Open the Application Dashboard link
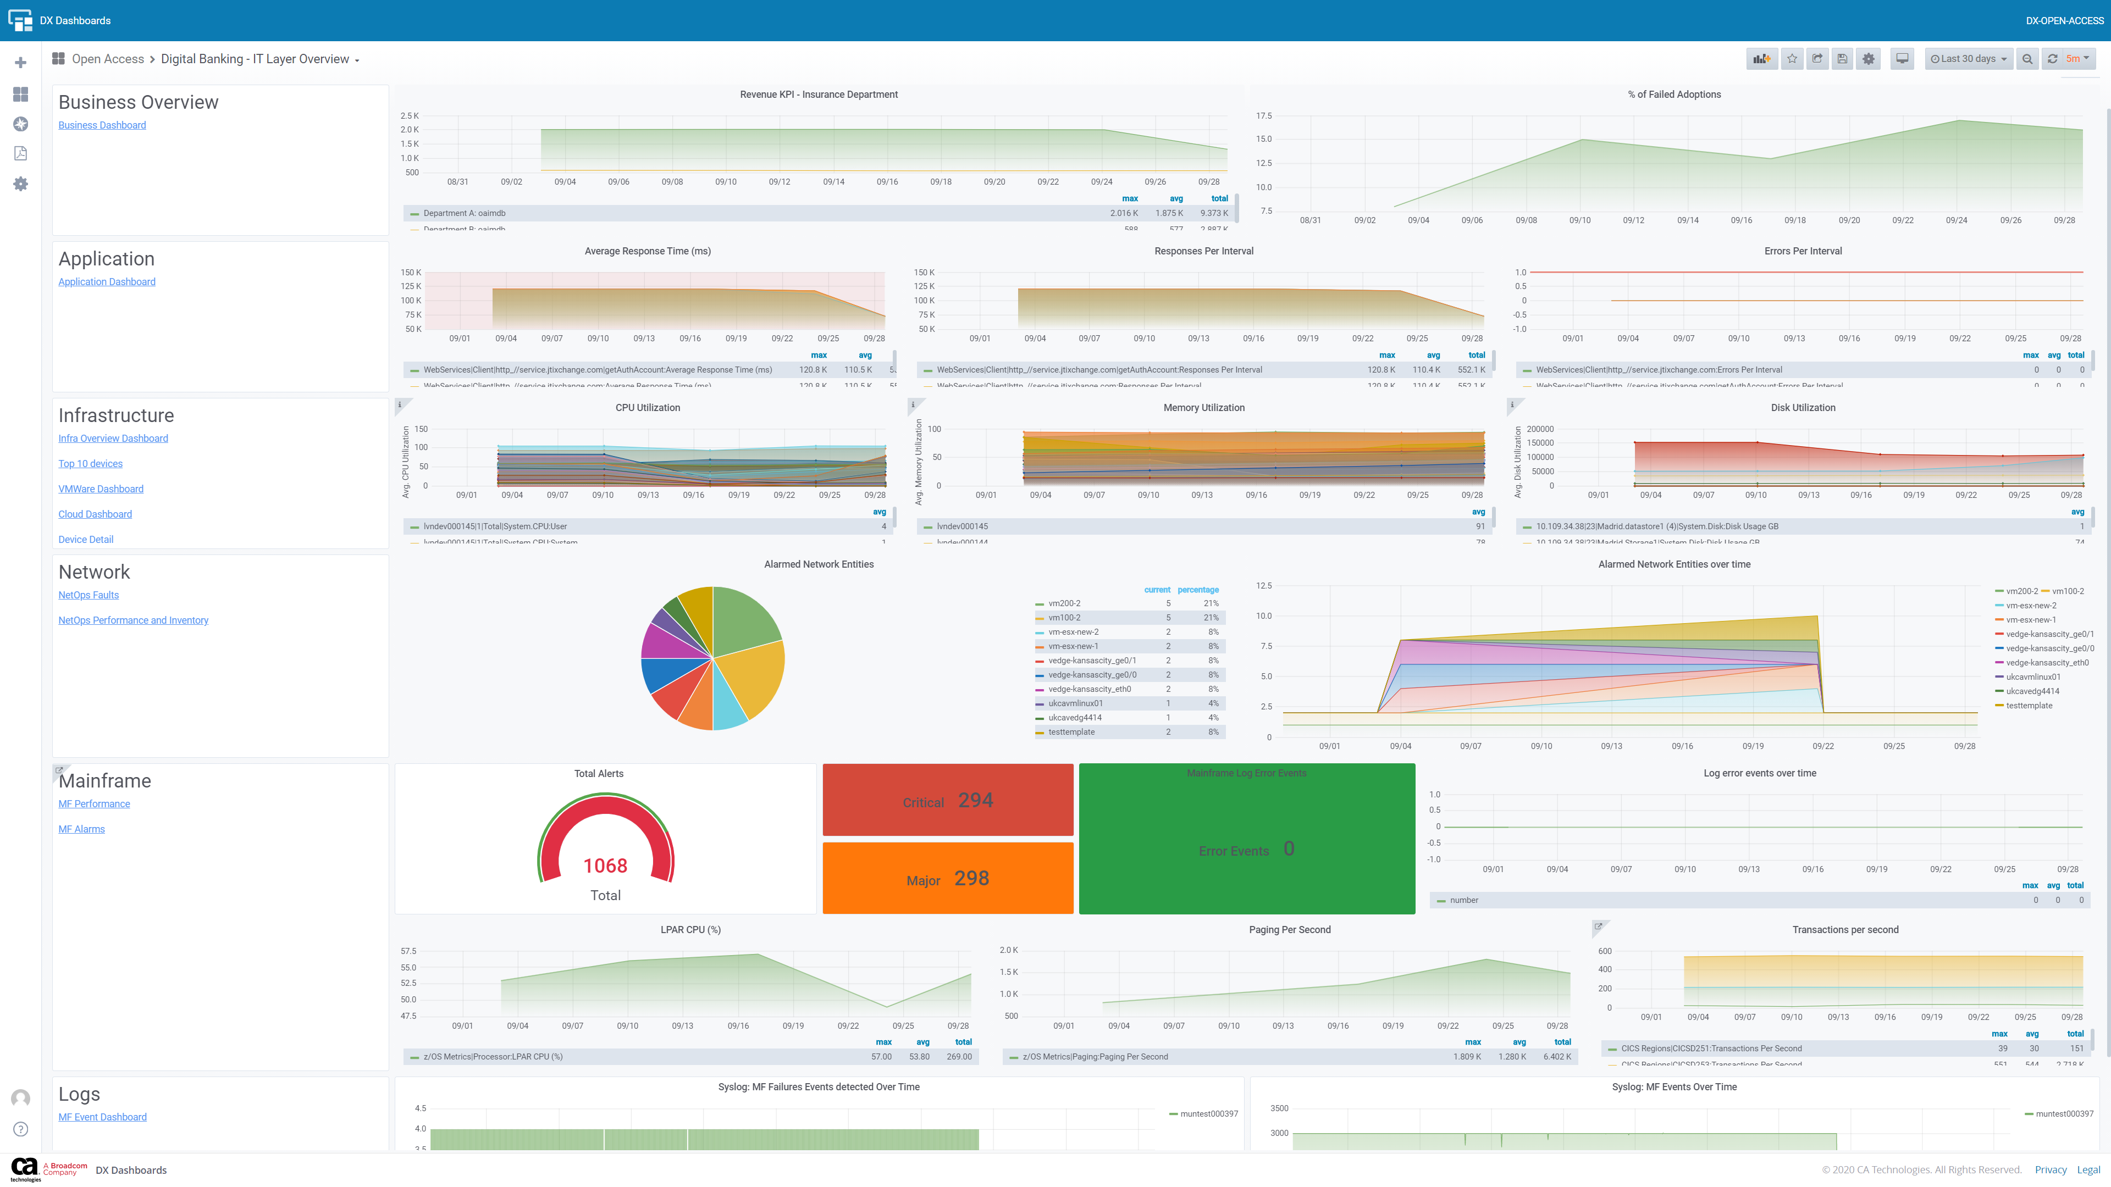 point(107,282)
